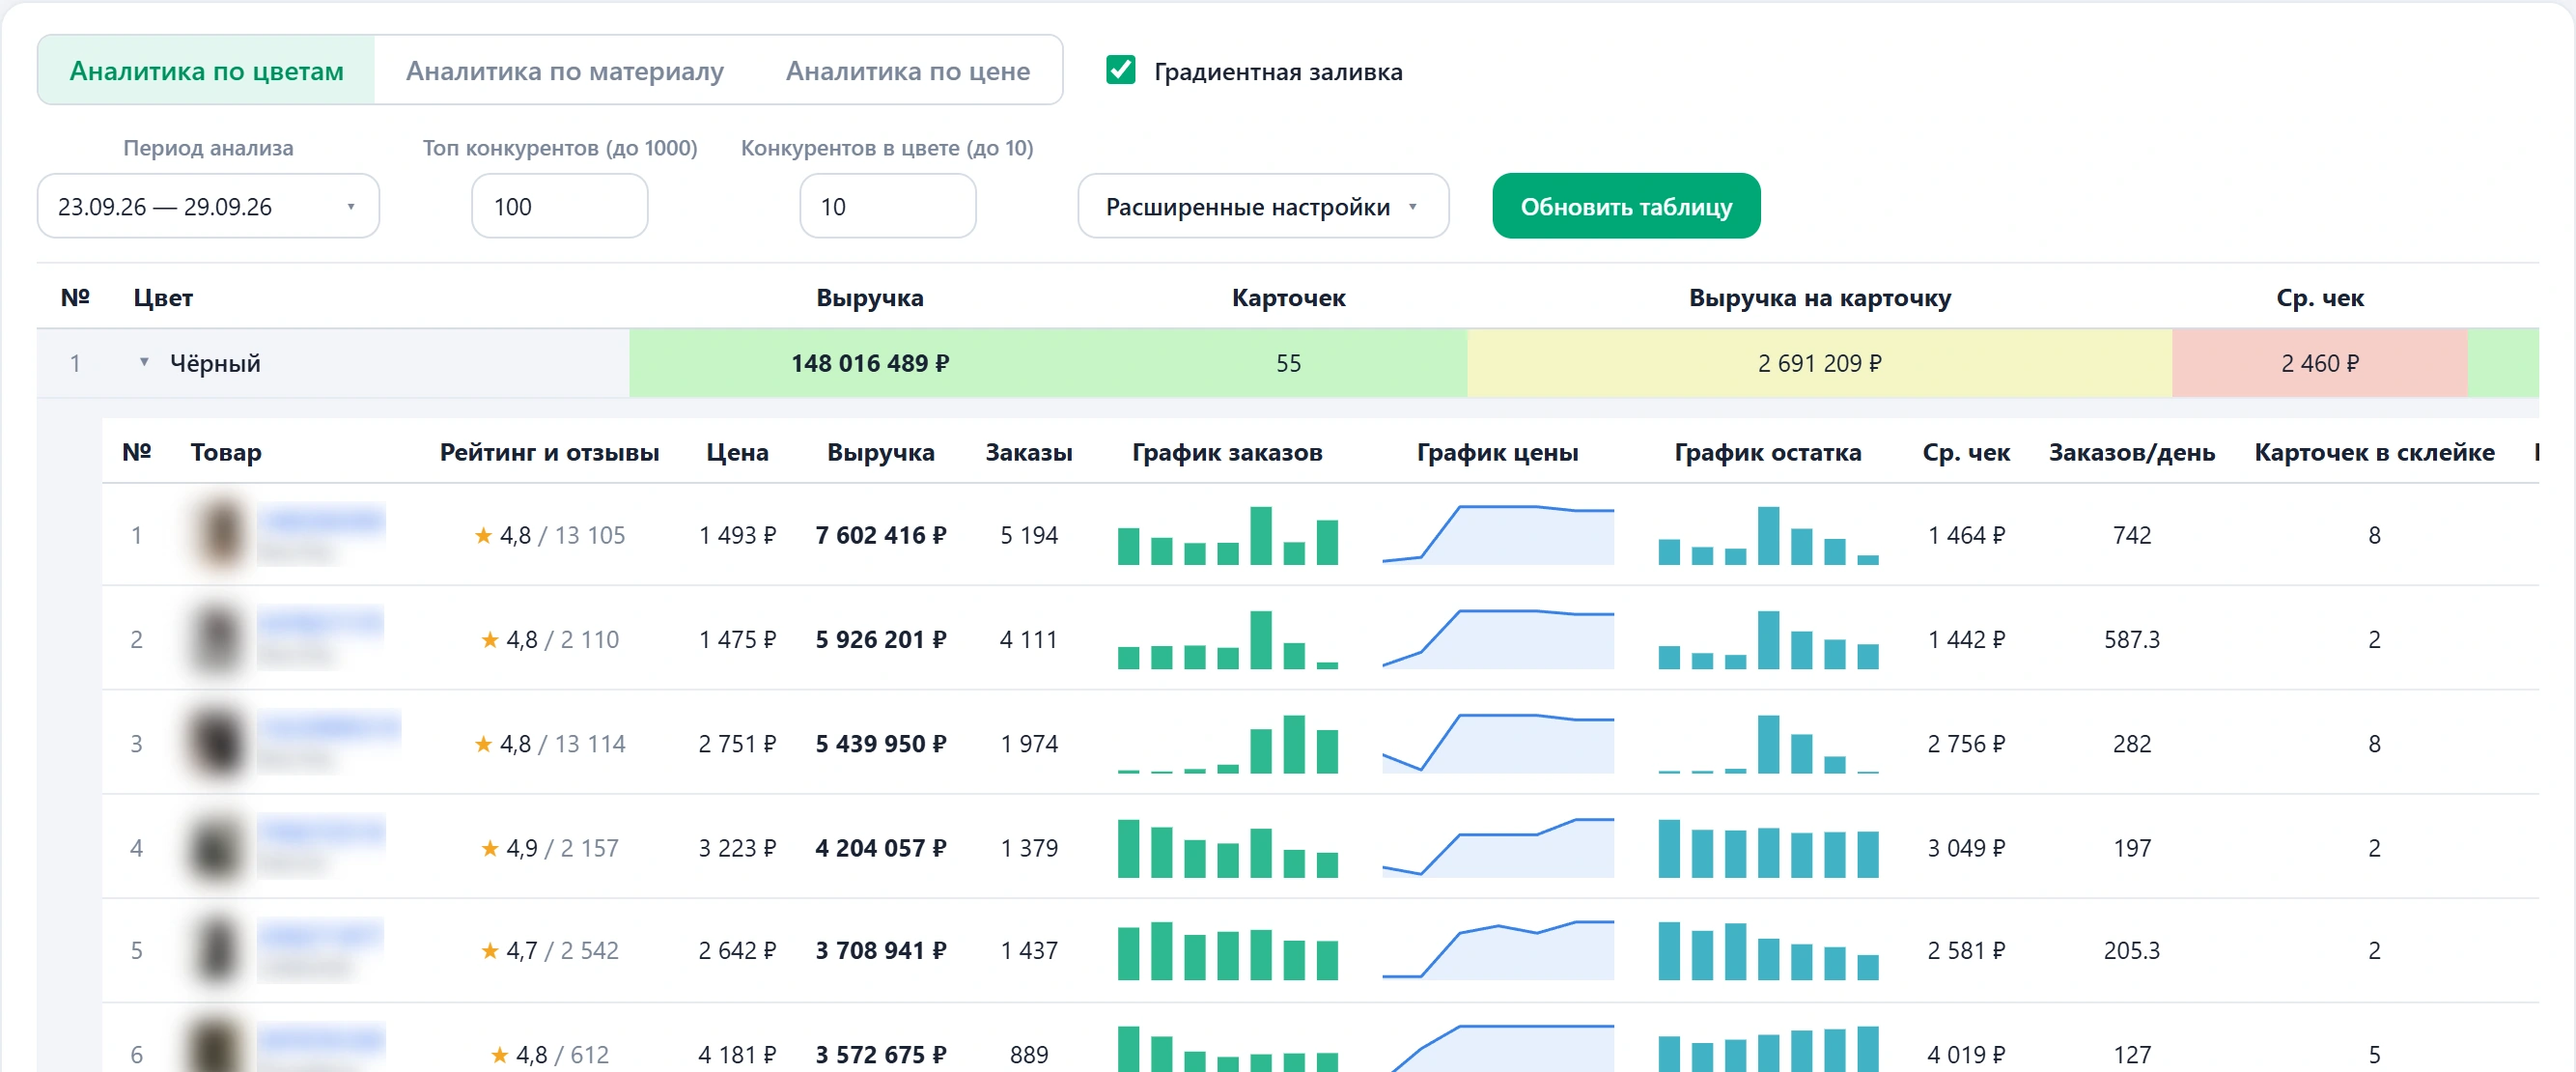Open the Аналитика по цветам tab
This screenshot has width=2576, height=1072.
[x=206, y=70]
